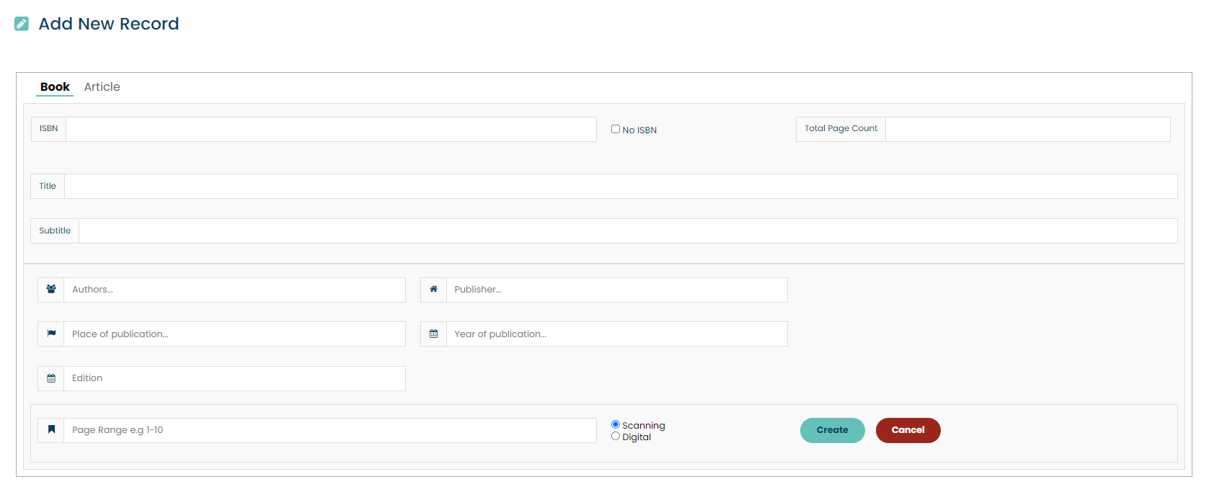
Task: Focus the ISBN input field
Action: 331,129
